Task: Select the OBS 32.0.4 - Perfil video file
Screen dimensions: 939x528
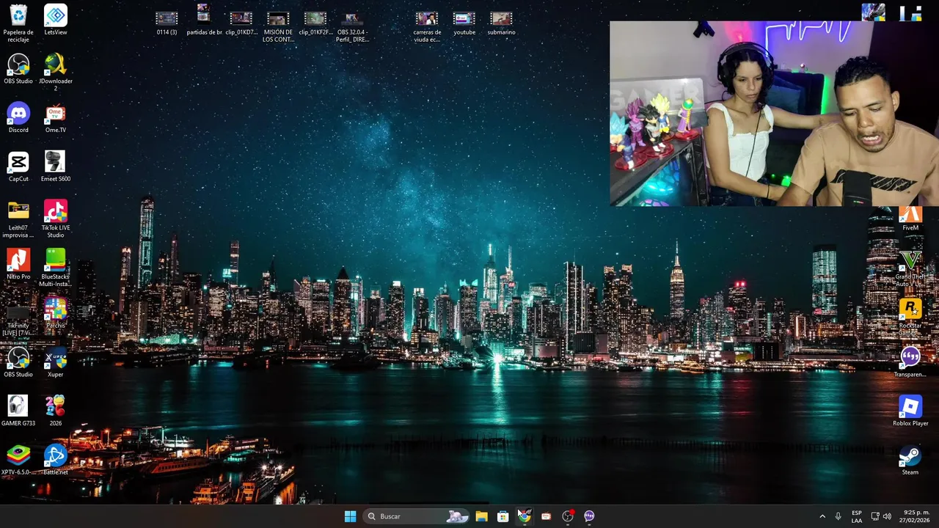Action: (353, 26)
